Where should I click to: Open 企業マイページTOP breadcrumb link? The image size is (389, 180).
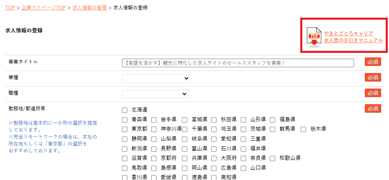44,8
